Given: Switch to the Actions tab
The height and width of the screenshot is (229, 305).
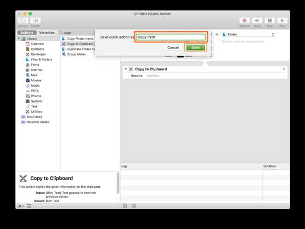Looking at the screenshot, I should click(27, 32).
